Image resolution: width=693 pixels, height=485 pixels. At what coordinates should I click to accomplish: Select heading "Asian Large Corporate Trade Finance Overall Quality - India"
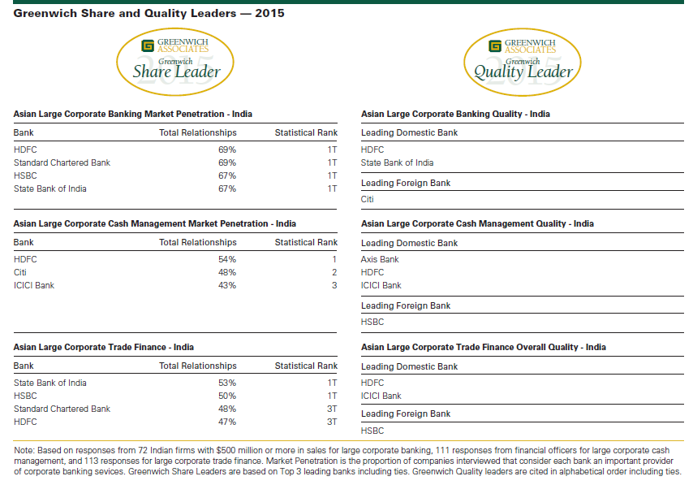pos(484,347)
